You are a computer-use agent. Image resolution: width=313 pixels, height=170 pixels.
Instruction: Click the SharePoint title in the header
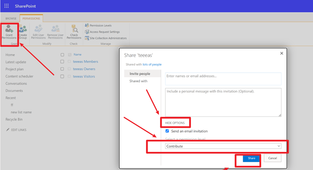(25, 6)
